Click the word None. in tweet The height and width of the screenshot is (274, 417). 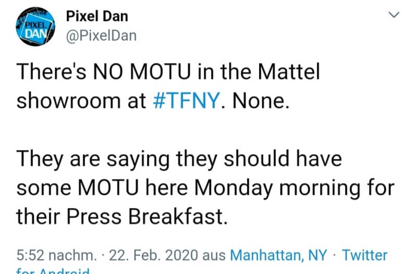tap(261, 101)
